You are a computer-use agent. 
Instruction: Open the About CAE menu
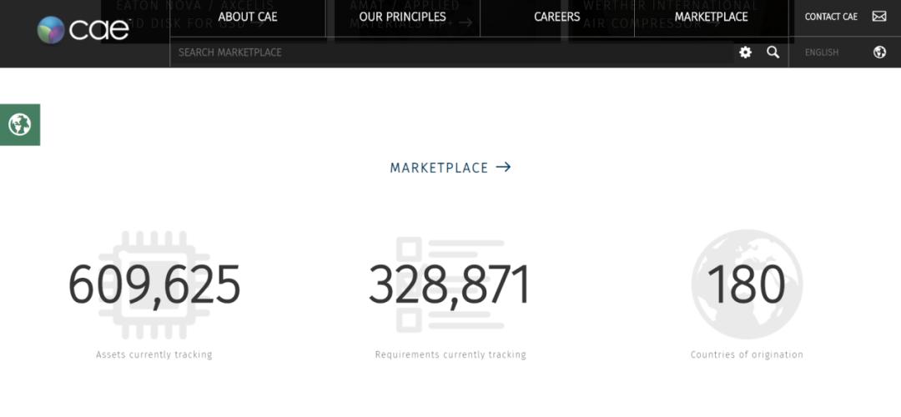coord(248,17)
